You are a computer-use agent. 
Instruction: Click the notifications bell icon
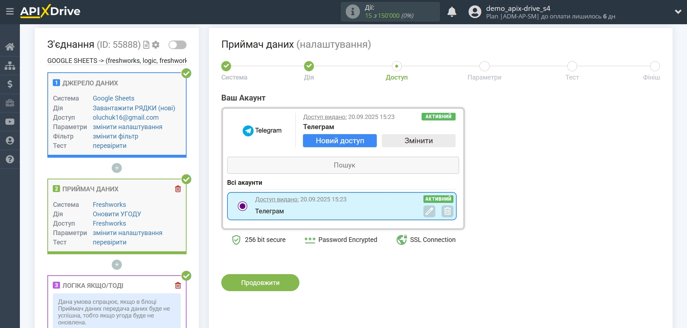452,12
